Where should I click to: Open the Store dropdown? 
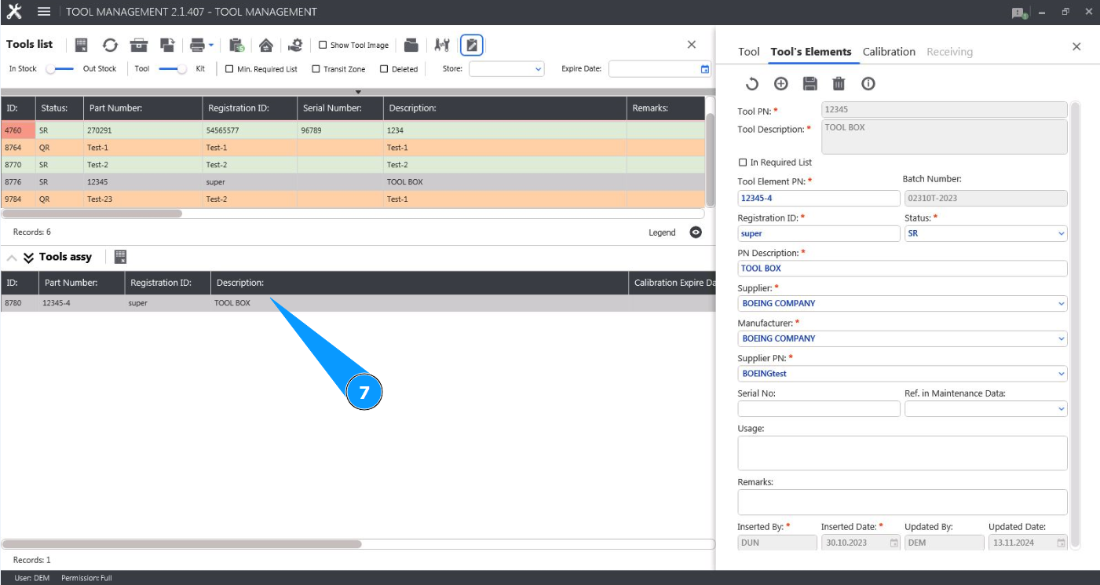506,69
